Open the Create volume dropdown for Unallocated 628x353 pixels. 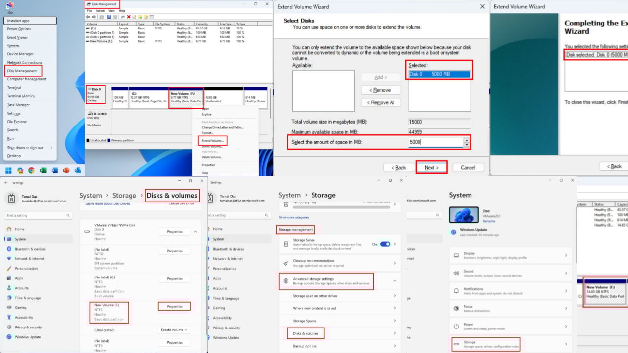pyautogui.click(x=175, y=330)
